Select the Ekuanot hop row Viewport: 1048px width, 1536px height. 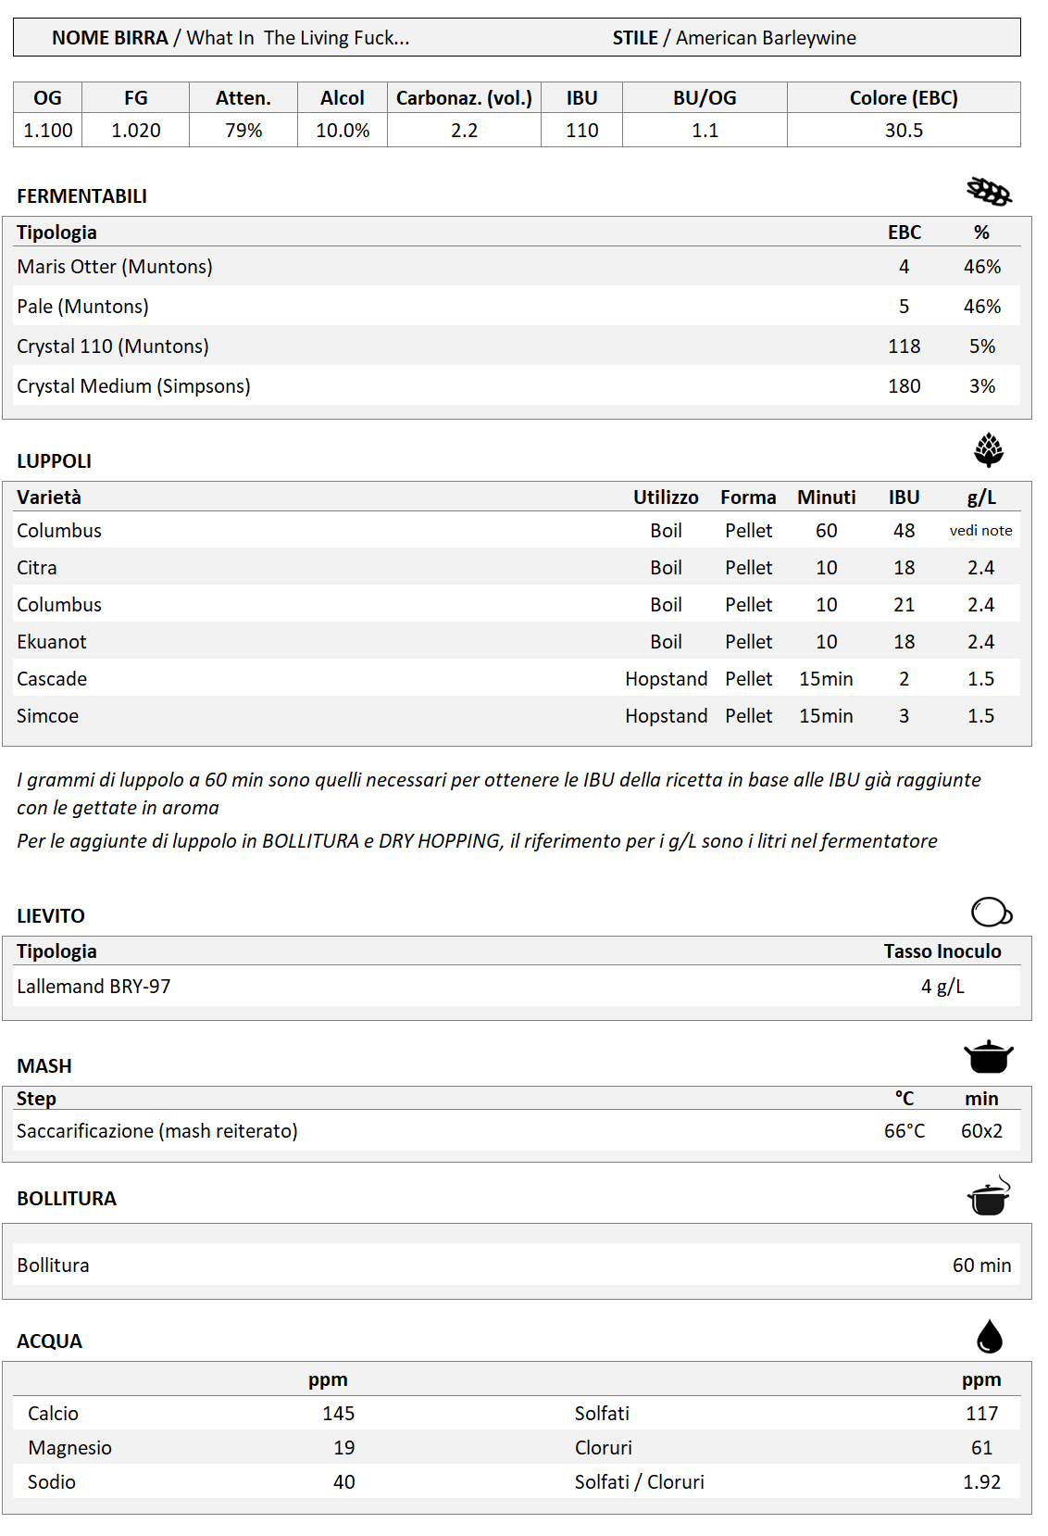(52, 642)
